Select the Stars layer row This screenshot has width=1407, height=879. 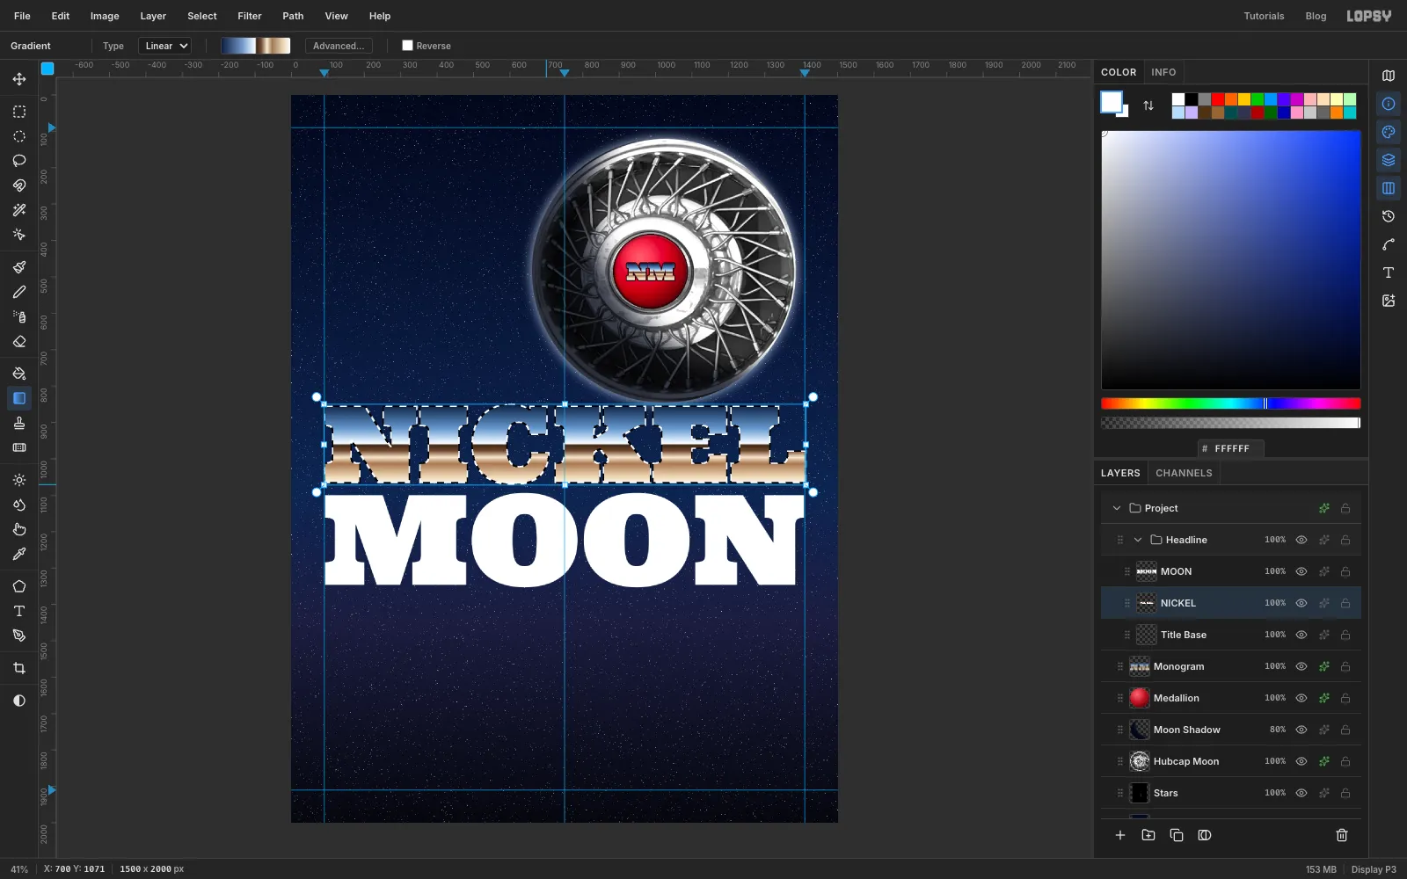pyautogui.click(x=1231, y=793)
